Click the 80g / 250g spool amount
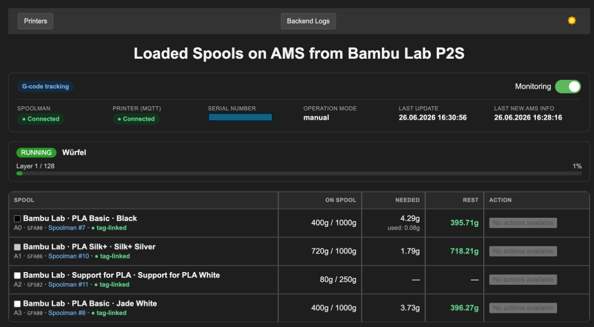The width and height of the screenshot is (594, 327). point(338,279)
